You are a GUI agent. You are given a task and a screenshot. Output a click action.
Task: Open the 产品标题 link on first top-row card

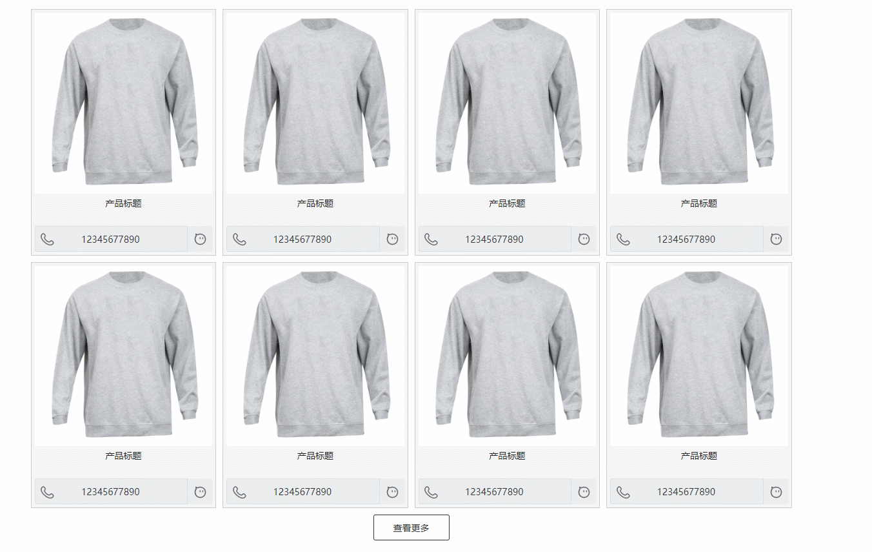coord(123,203)
